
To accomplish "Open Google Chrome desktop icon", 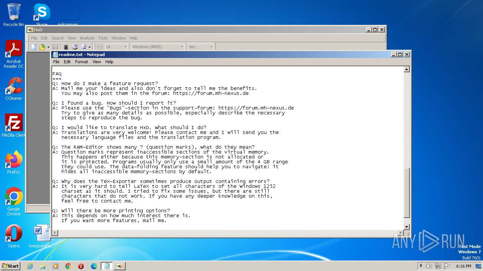I will (x=14, y=201).
